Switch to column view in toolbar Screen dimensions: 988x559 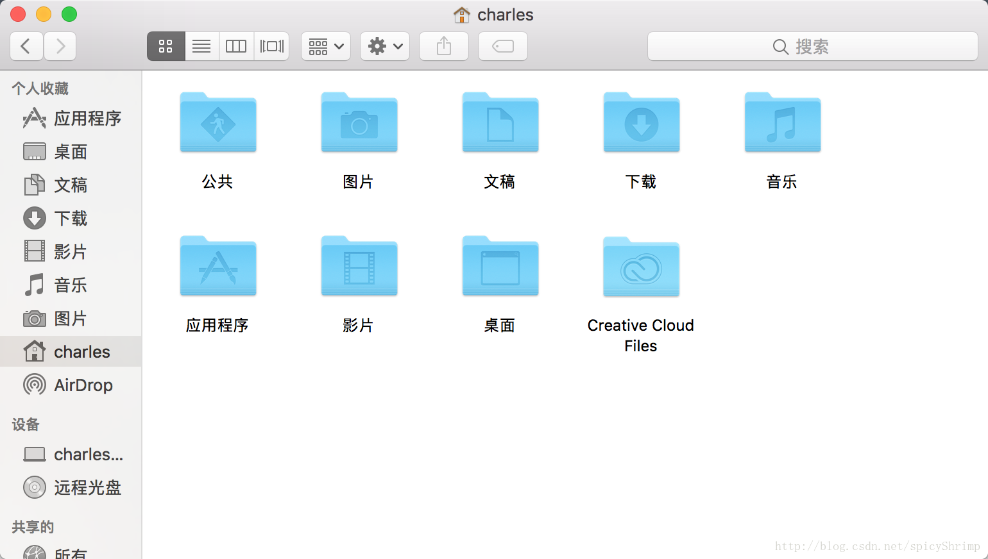coord(236,46)
